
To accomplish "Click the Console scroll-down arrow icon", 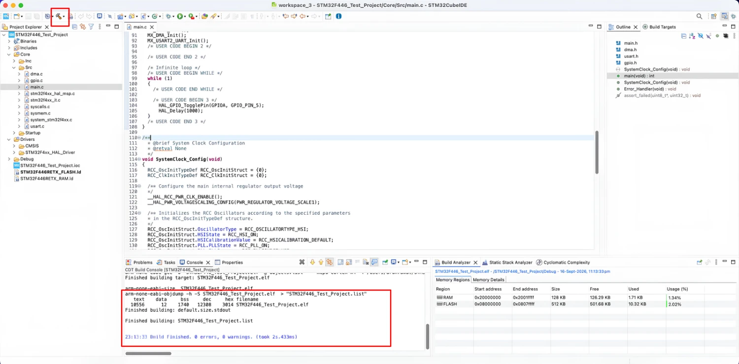I will click(312, 262).
